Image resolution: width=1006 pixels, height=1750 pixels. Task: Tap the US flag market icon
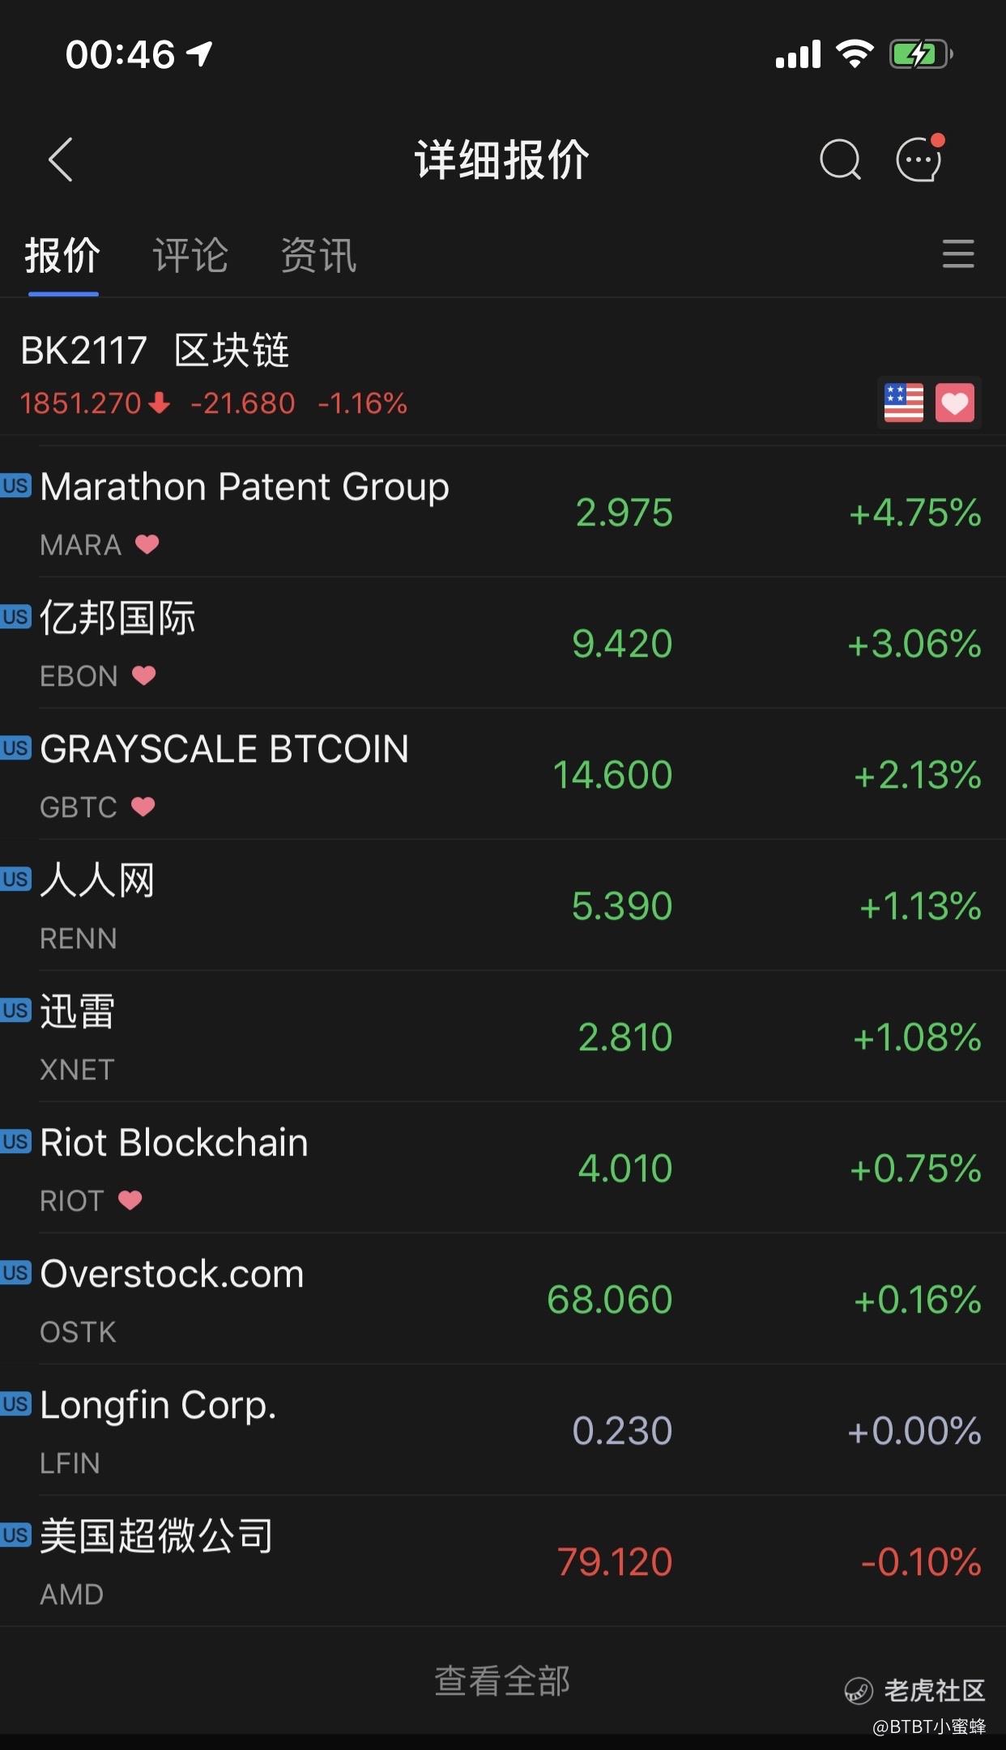(x=903, y=402)
